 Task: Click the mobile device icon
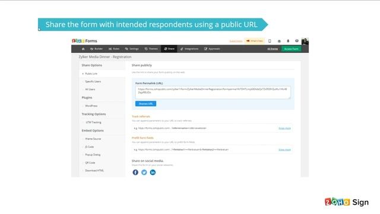pos(270,41)
